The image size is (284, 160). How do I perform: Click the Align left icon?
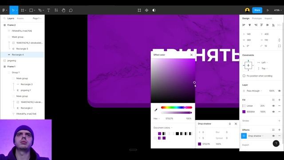244,25
